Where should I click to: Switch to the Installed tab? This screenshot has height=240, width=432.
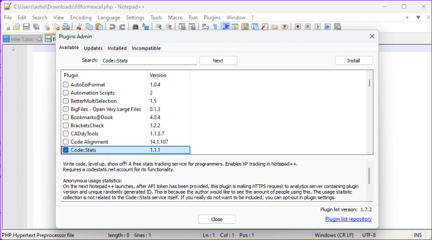click(117, 48)
